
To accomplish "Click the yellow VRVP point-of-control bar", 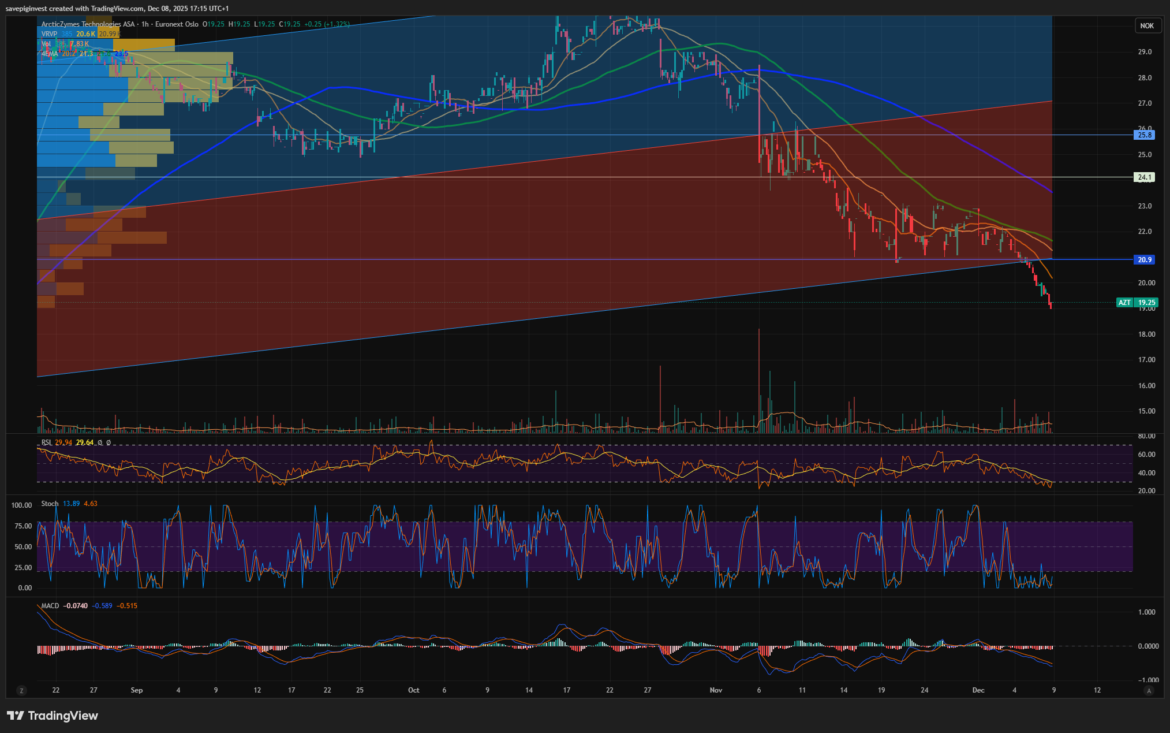I will click(144, 45).
